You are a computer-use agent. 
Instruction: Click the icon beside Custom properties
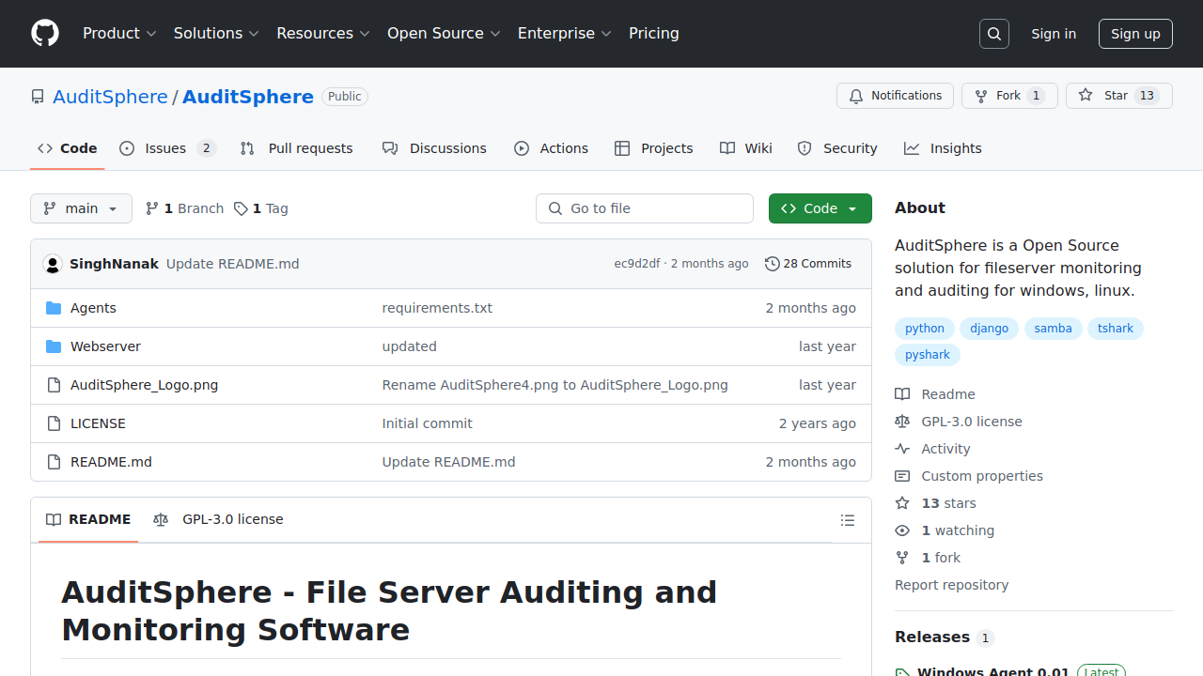tap(902, 476)
